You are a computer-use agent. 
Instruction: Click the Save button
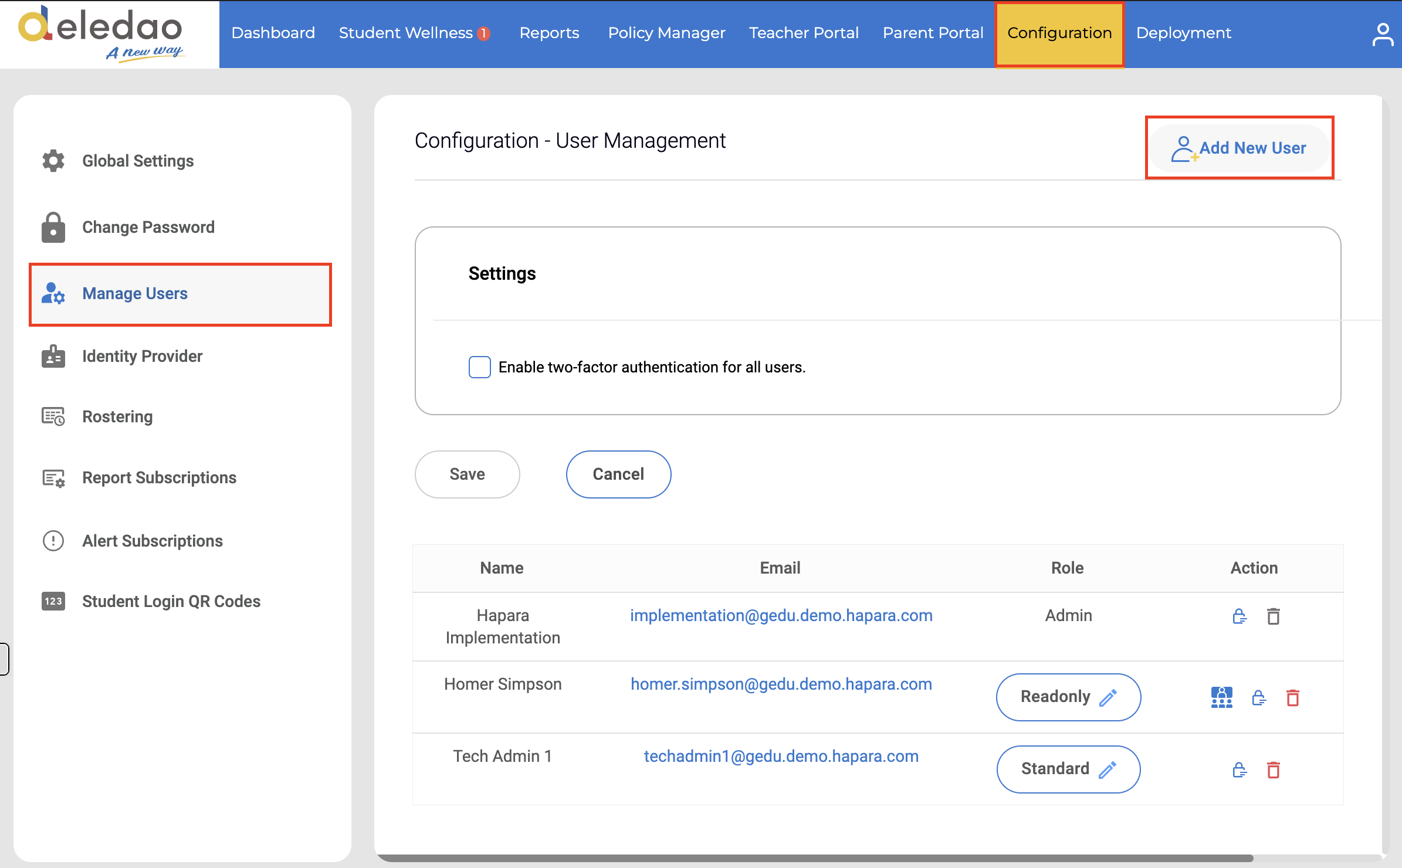467,474
